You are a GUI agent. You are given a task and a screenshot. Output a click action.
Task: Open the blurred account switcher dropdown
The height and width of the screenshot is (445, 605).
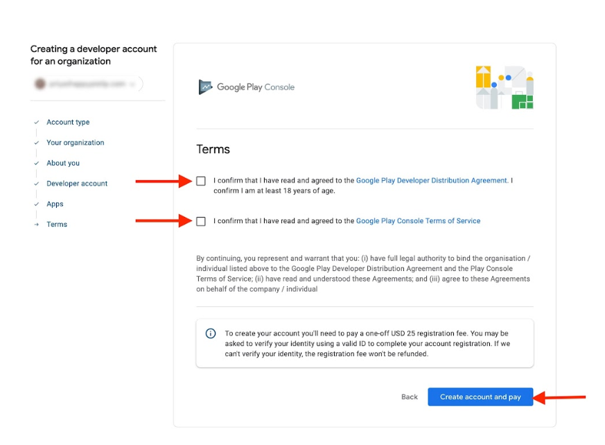pyautogui.click(x=87, y=84)
